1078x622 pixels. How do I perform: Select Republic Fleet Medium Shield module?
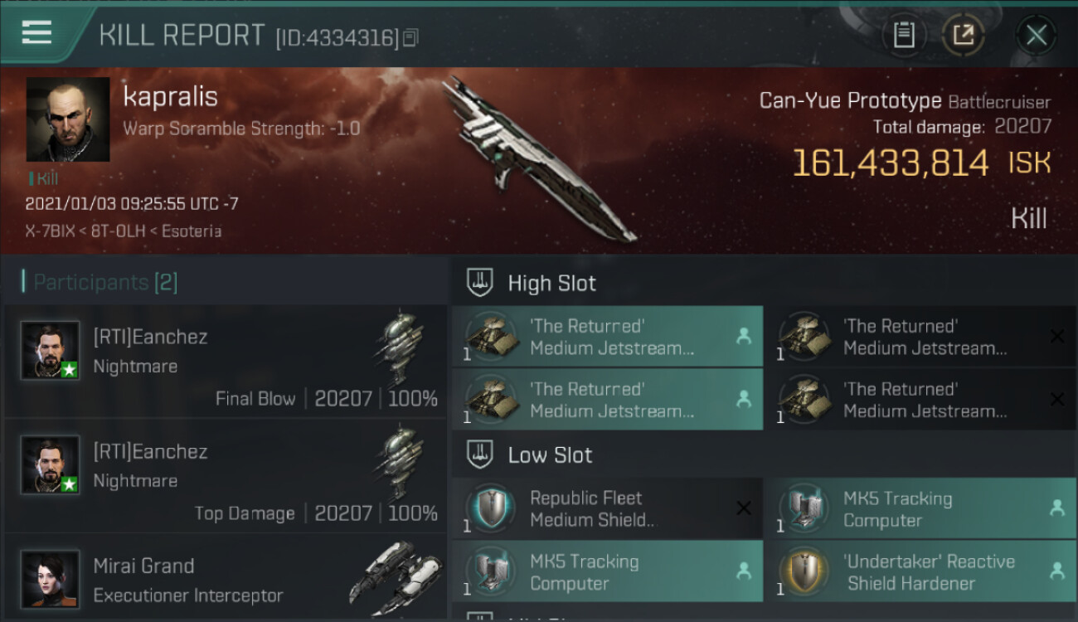pyautogui.click(x=607, y=508)
